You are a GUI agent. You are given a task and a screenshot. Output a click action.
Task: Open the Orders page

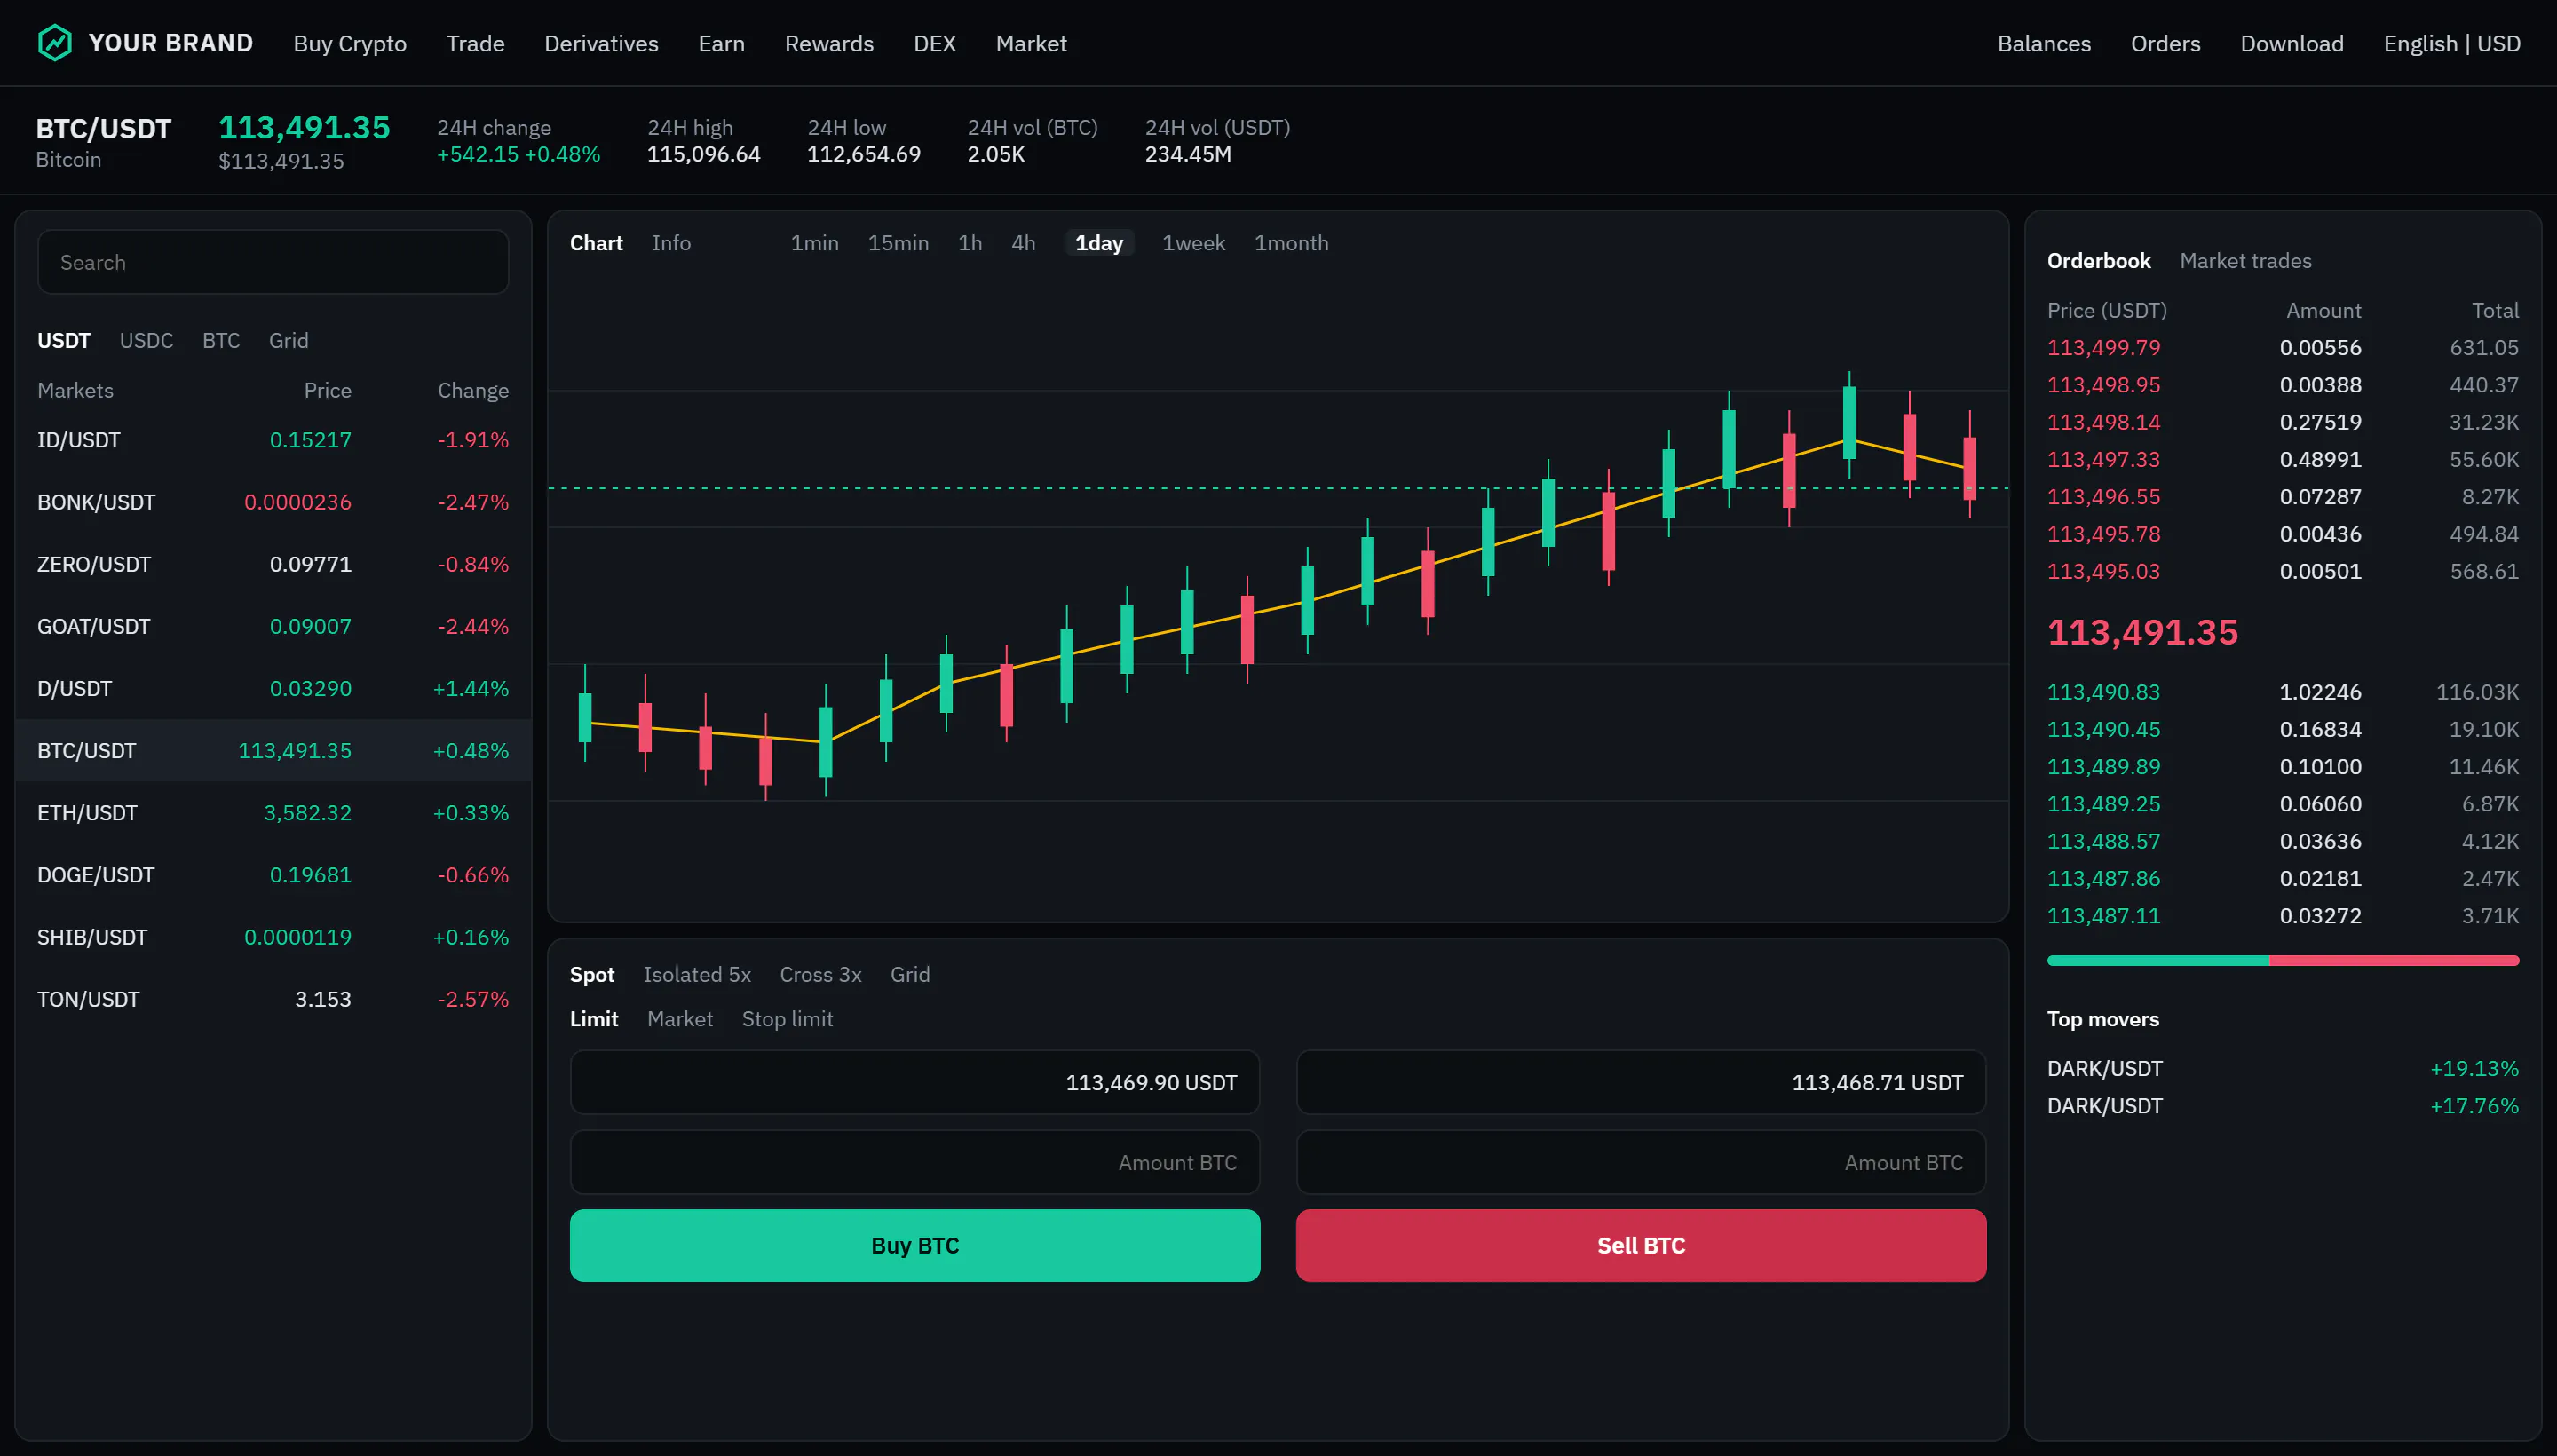(2165, 44)
